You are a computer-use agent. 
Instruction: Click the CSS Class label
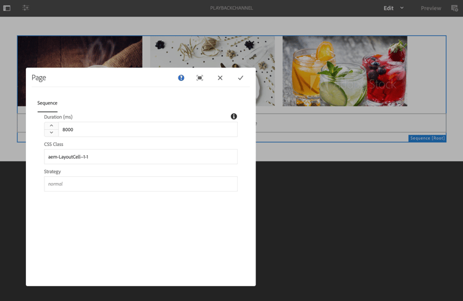[54, 144]
